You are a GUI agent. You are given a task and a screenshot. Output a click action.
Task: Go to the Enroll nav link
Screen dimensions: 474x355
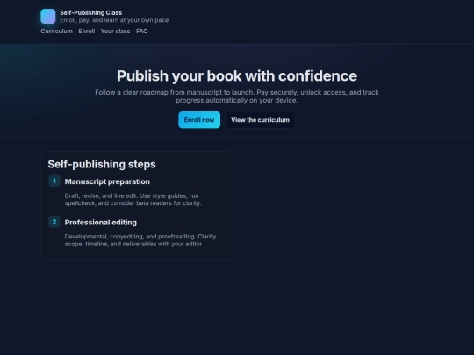[87, 32]
